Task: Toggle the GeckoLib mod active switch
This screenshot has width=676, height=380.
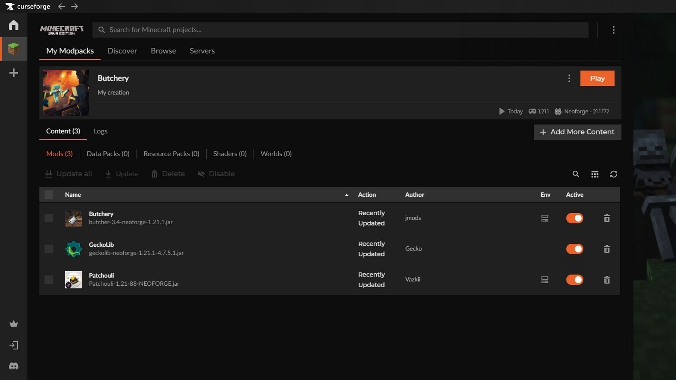Action: coord(575,249)
